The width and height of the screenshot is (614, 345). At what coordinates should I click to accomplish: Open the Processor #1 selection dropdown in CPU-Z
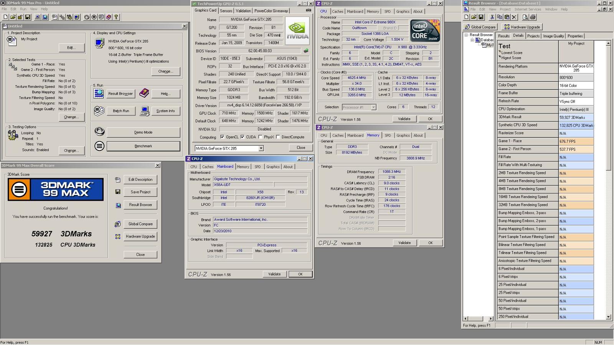(373, 107)
